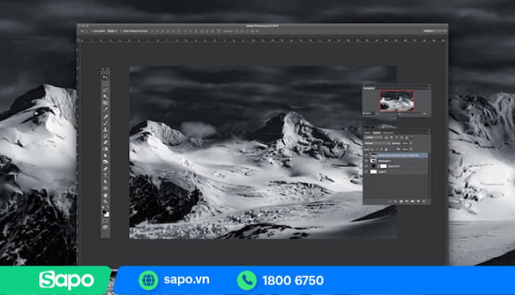Image resolution: width=515 pixels, height=295 pixels.
Task: Switch to the Layers tab
Action: 376,133
